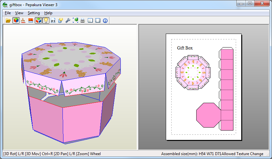The width and height of the screenshot is (272, 159).
Task: Click the 'Gift Box' title text on the page
Action: pyautogui.click(x=185, y=48)
